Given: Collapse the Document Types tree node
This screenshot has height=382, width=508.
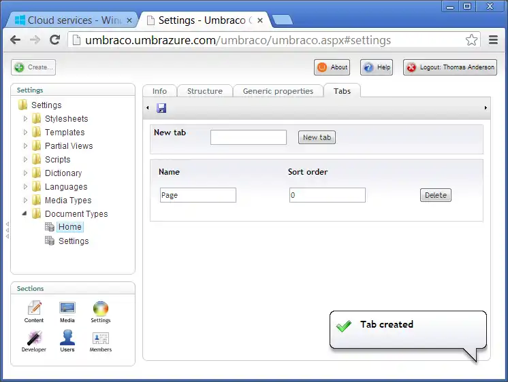Looking at the screenshot, I should 25,213.
